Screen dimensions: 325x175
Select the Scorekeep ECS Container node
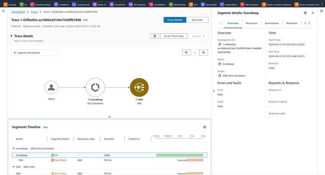point(95,87)
